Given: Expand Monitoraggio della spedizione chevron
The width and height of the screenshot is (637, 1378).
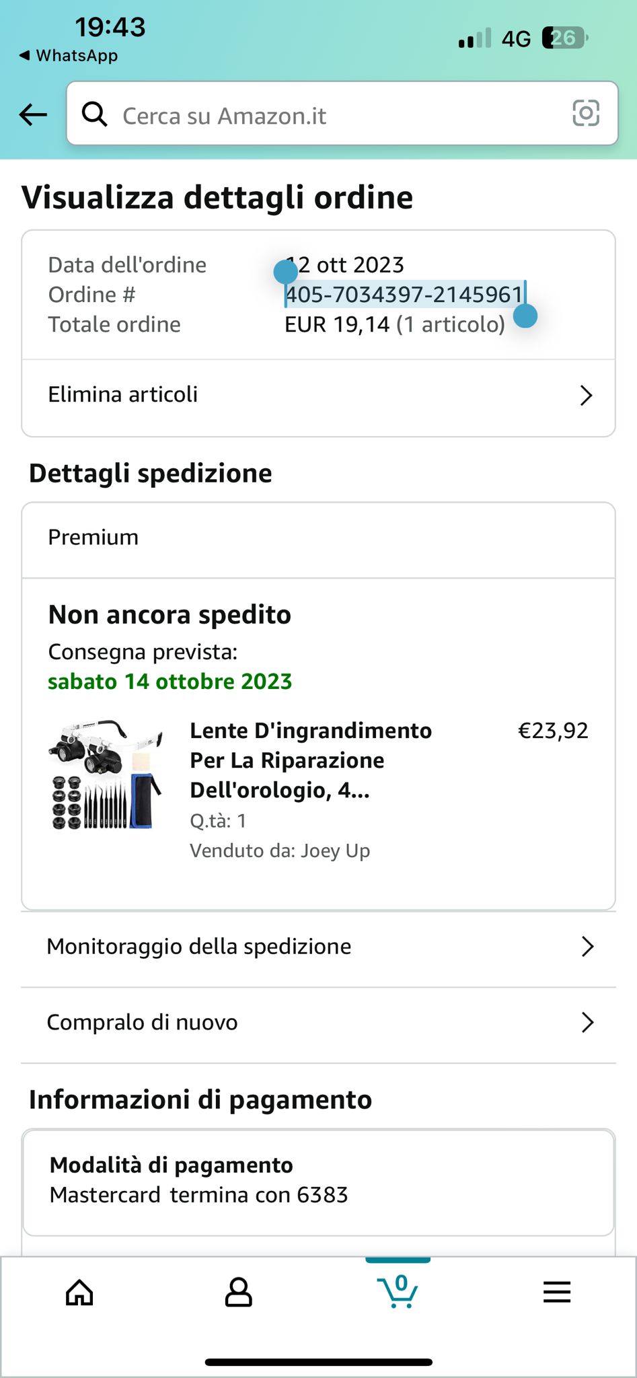Looking at the screenshot, I should click(587, 947).
